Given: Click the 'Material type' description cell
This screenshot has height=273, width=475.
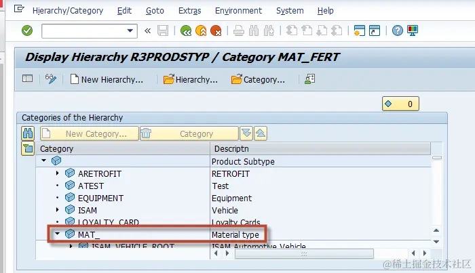Looking at the screenshot, I should 235,234.
